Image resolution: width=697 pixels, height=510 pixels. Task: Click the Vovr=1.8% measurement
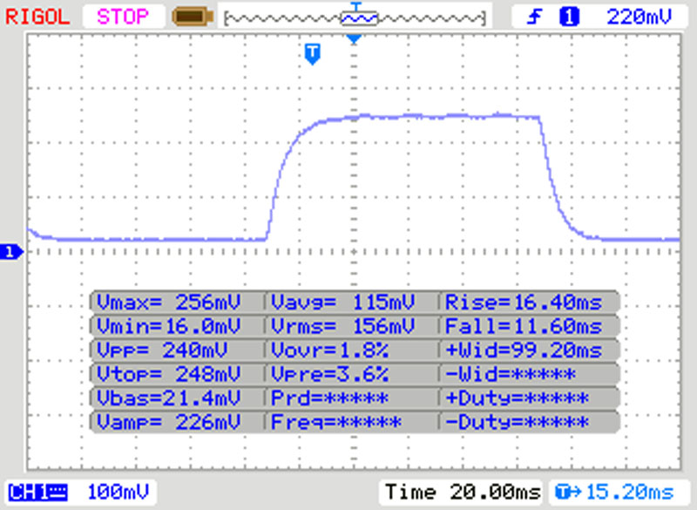click(330, 350)
